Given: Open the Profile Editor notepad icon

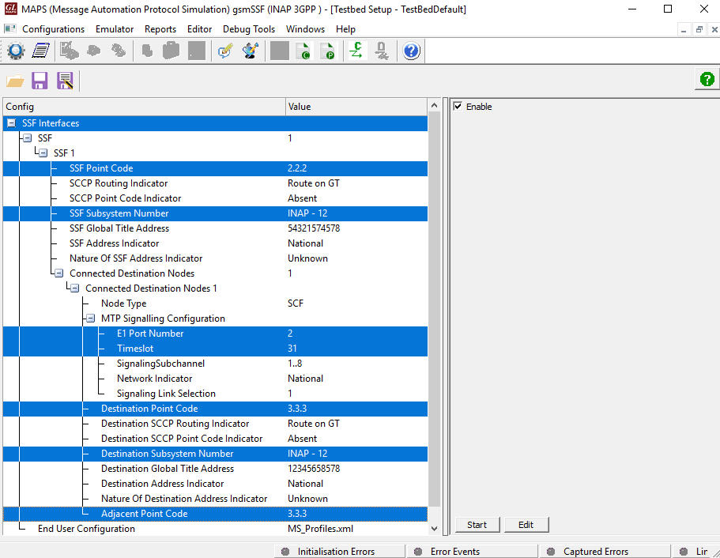Looking at the screenshot, I should pyautogui.click(x=41, y=50).
